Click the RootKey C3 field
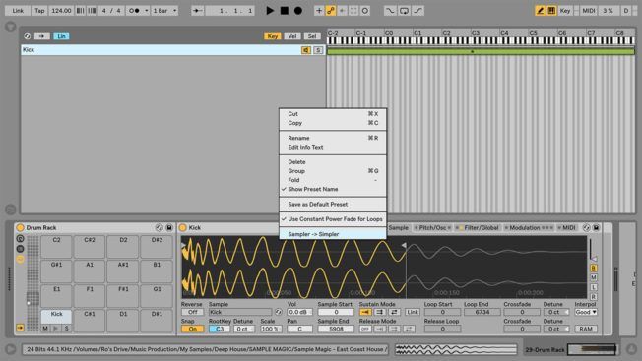Image resolution: width=642 pixels, height=361 pixels. 220,329
